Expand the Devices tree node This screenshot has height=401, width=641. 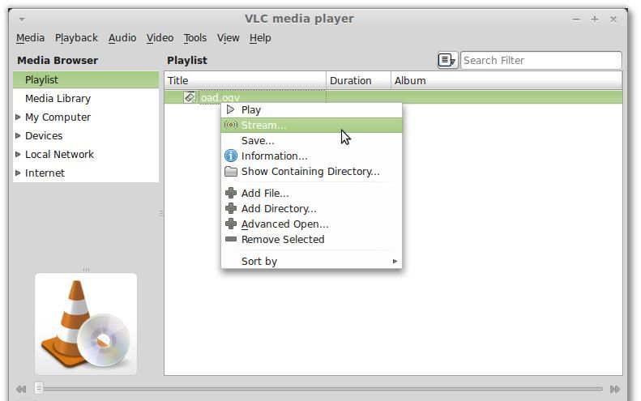tap(18, 136)
